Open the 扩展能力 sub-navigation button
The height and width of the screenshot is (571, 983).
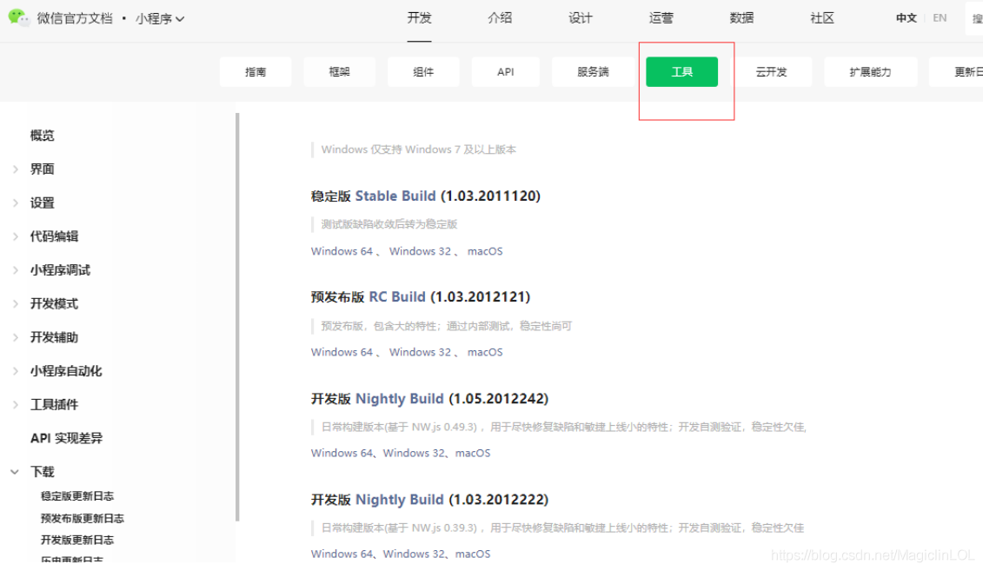(x=870, y=72)
